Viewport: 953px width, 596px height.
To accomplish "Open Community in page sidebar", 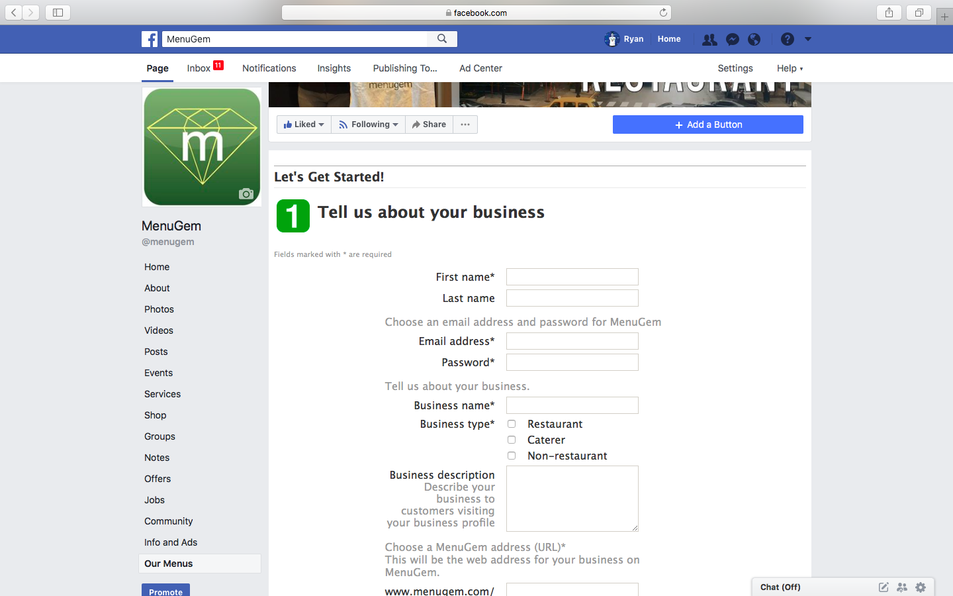I will click(169, 521).
